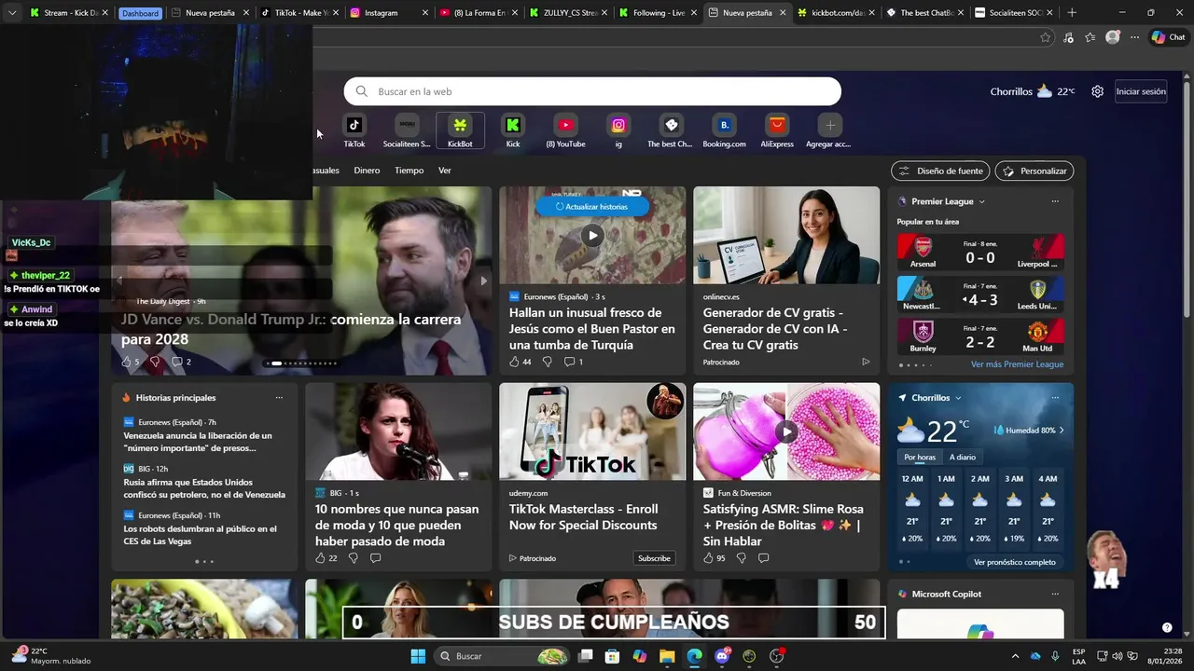1194x671 pixels.
Task: Select the Por horas weather tab
Action: pyautogui.click(x=920, y=458)
